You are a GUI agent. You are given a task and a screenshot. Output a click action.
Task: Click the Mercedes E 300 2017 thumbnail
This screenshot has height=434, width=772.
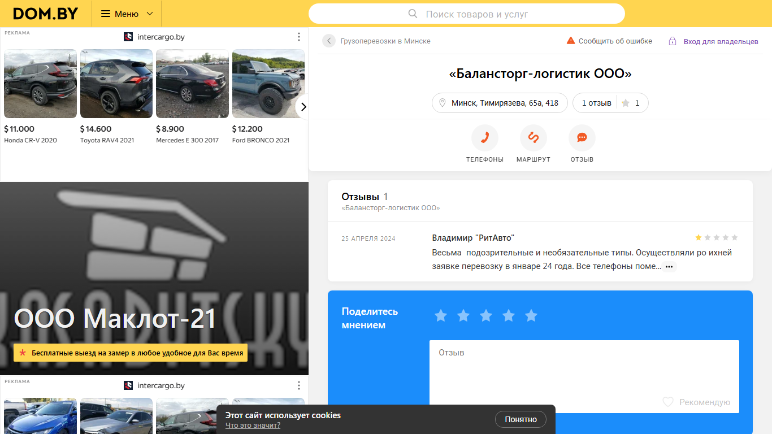pos(192,84)
